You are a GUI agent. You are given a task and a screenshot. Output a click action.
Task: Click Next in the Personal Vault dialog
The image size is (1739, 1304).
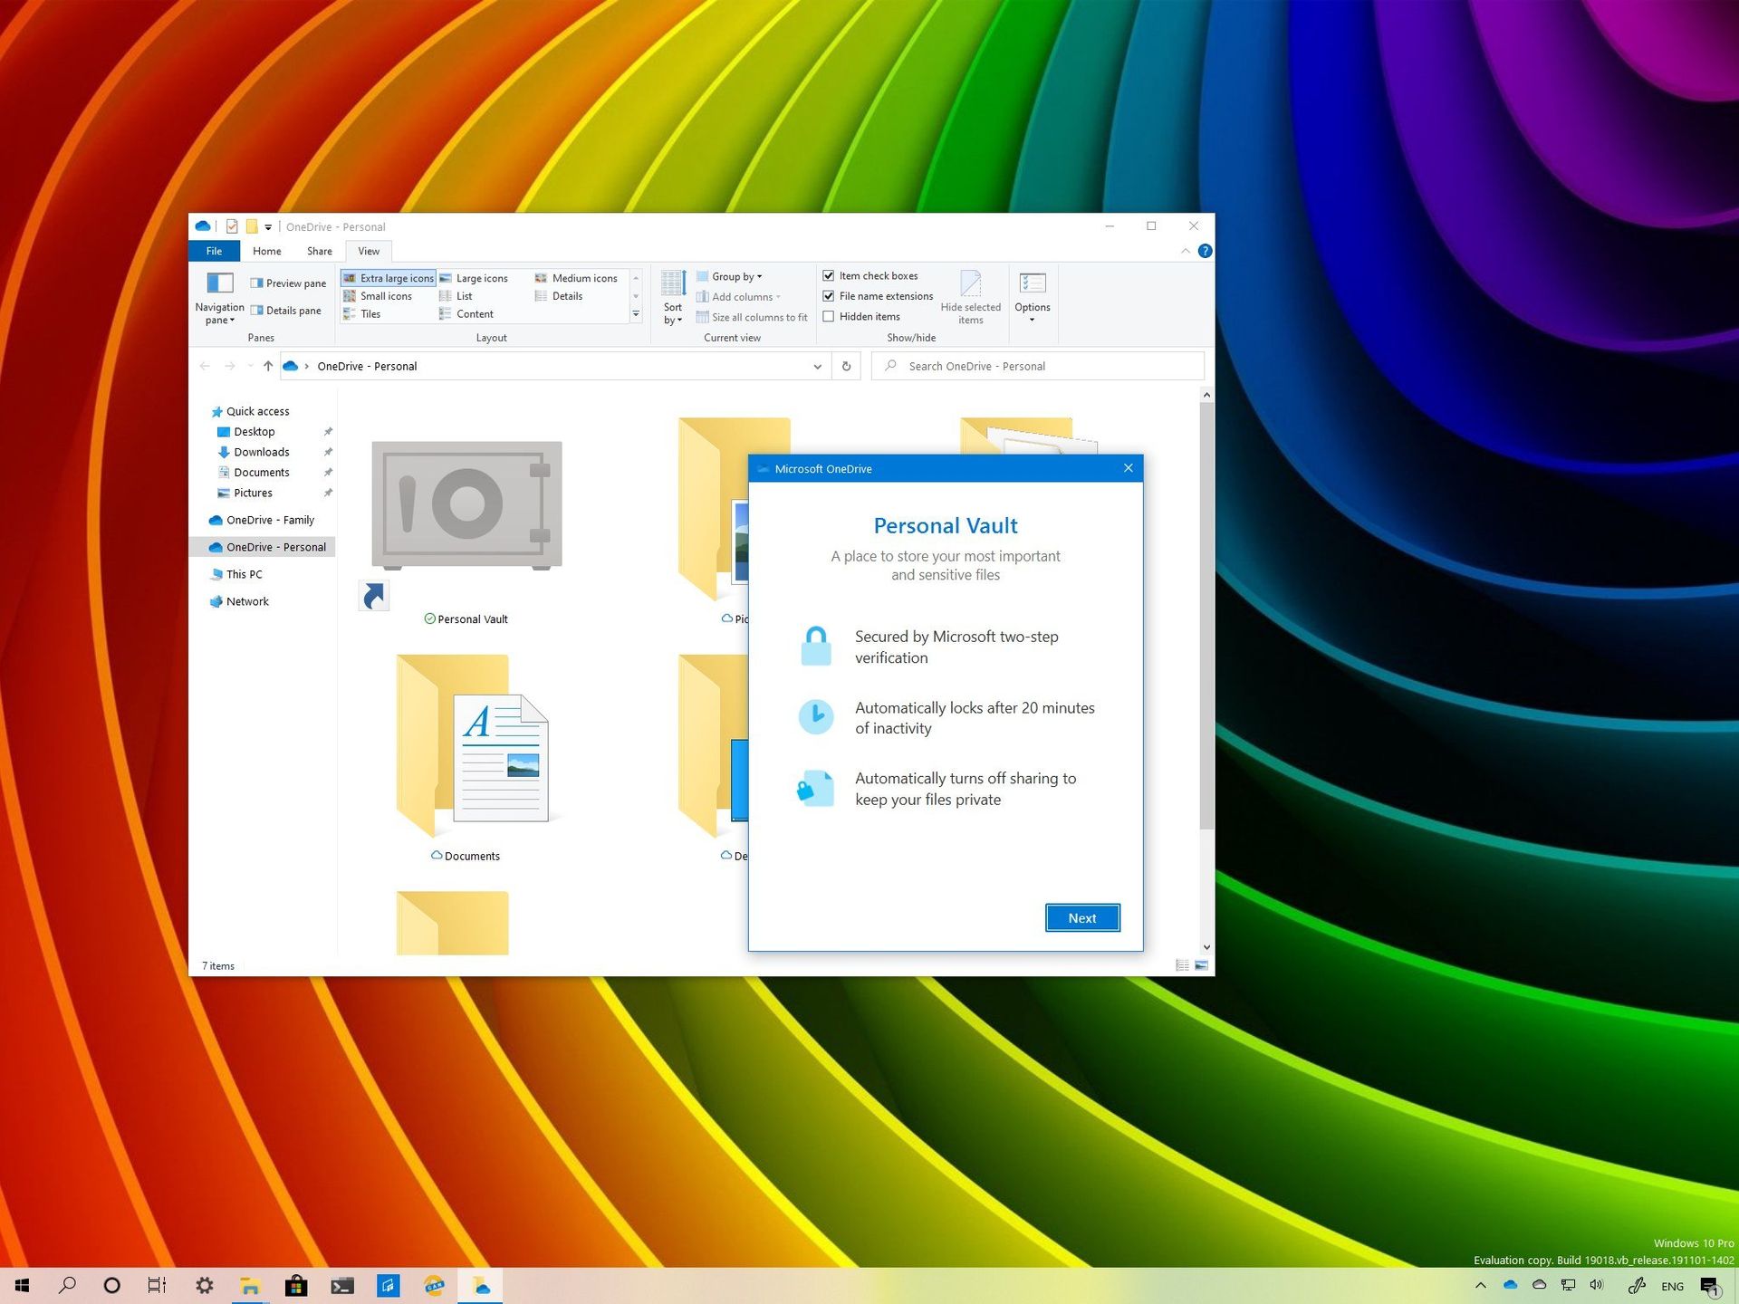[x=1082, y=917]
